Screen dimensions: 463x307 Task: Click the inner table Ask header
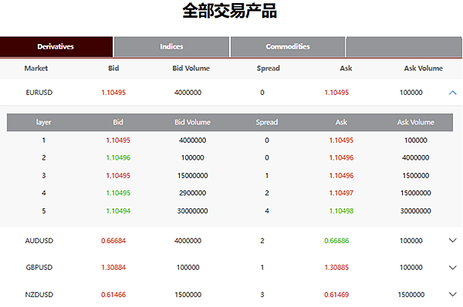click(341, 122)
